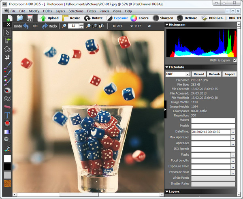Expand the Layers panel section
This screenshot has height=199, width=243.
pyautogui.click(x=167, y=191)
